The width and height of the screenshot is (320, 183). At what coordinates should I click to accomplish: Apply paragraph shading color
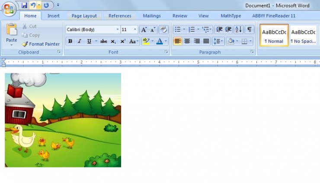[231, 41]
